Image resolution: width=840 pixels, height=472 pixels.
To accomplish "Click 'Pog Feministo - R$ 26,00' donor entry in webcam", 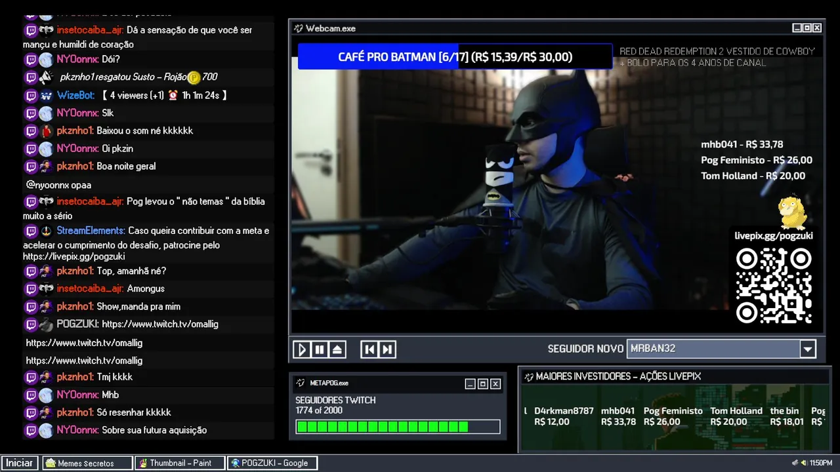I will coord(757,160).
